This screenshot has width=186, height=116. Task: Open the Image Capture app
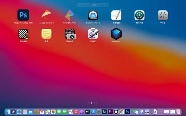pyautogui.click(x=70, y=34)
